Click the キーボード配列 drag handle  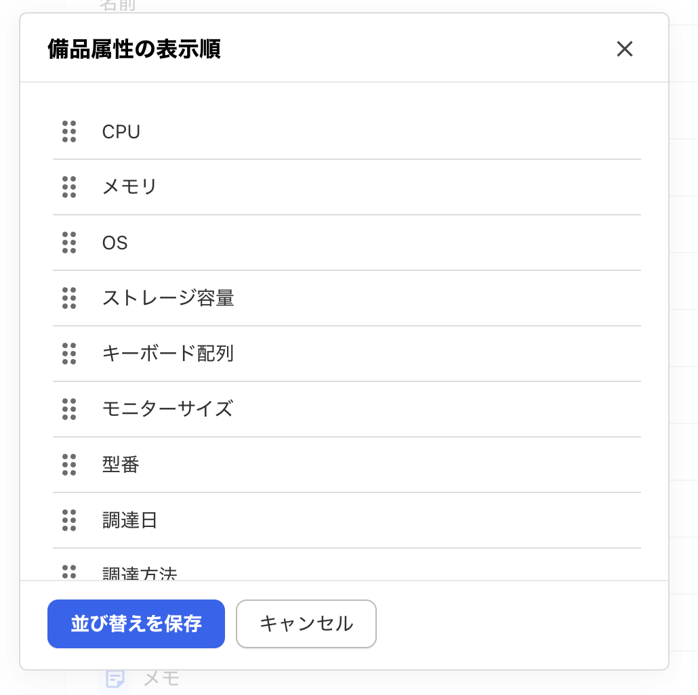68,354
